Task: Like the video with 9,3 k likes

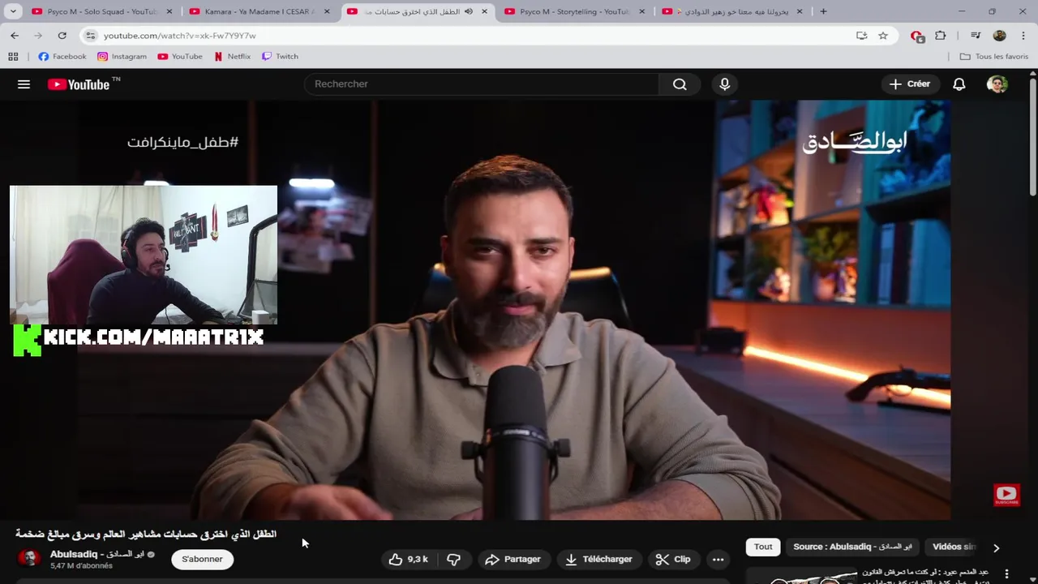Action: click(x=409, y=560)
